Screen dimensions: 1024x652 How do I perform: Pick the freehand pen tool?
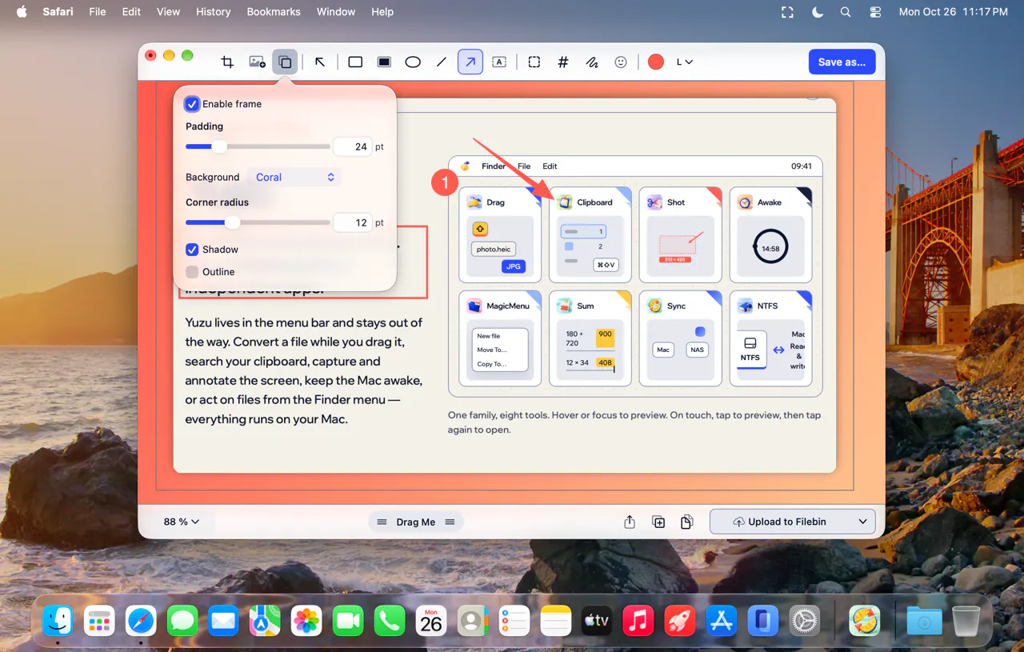click(x=592, y=62)
